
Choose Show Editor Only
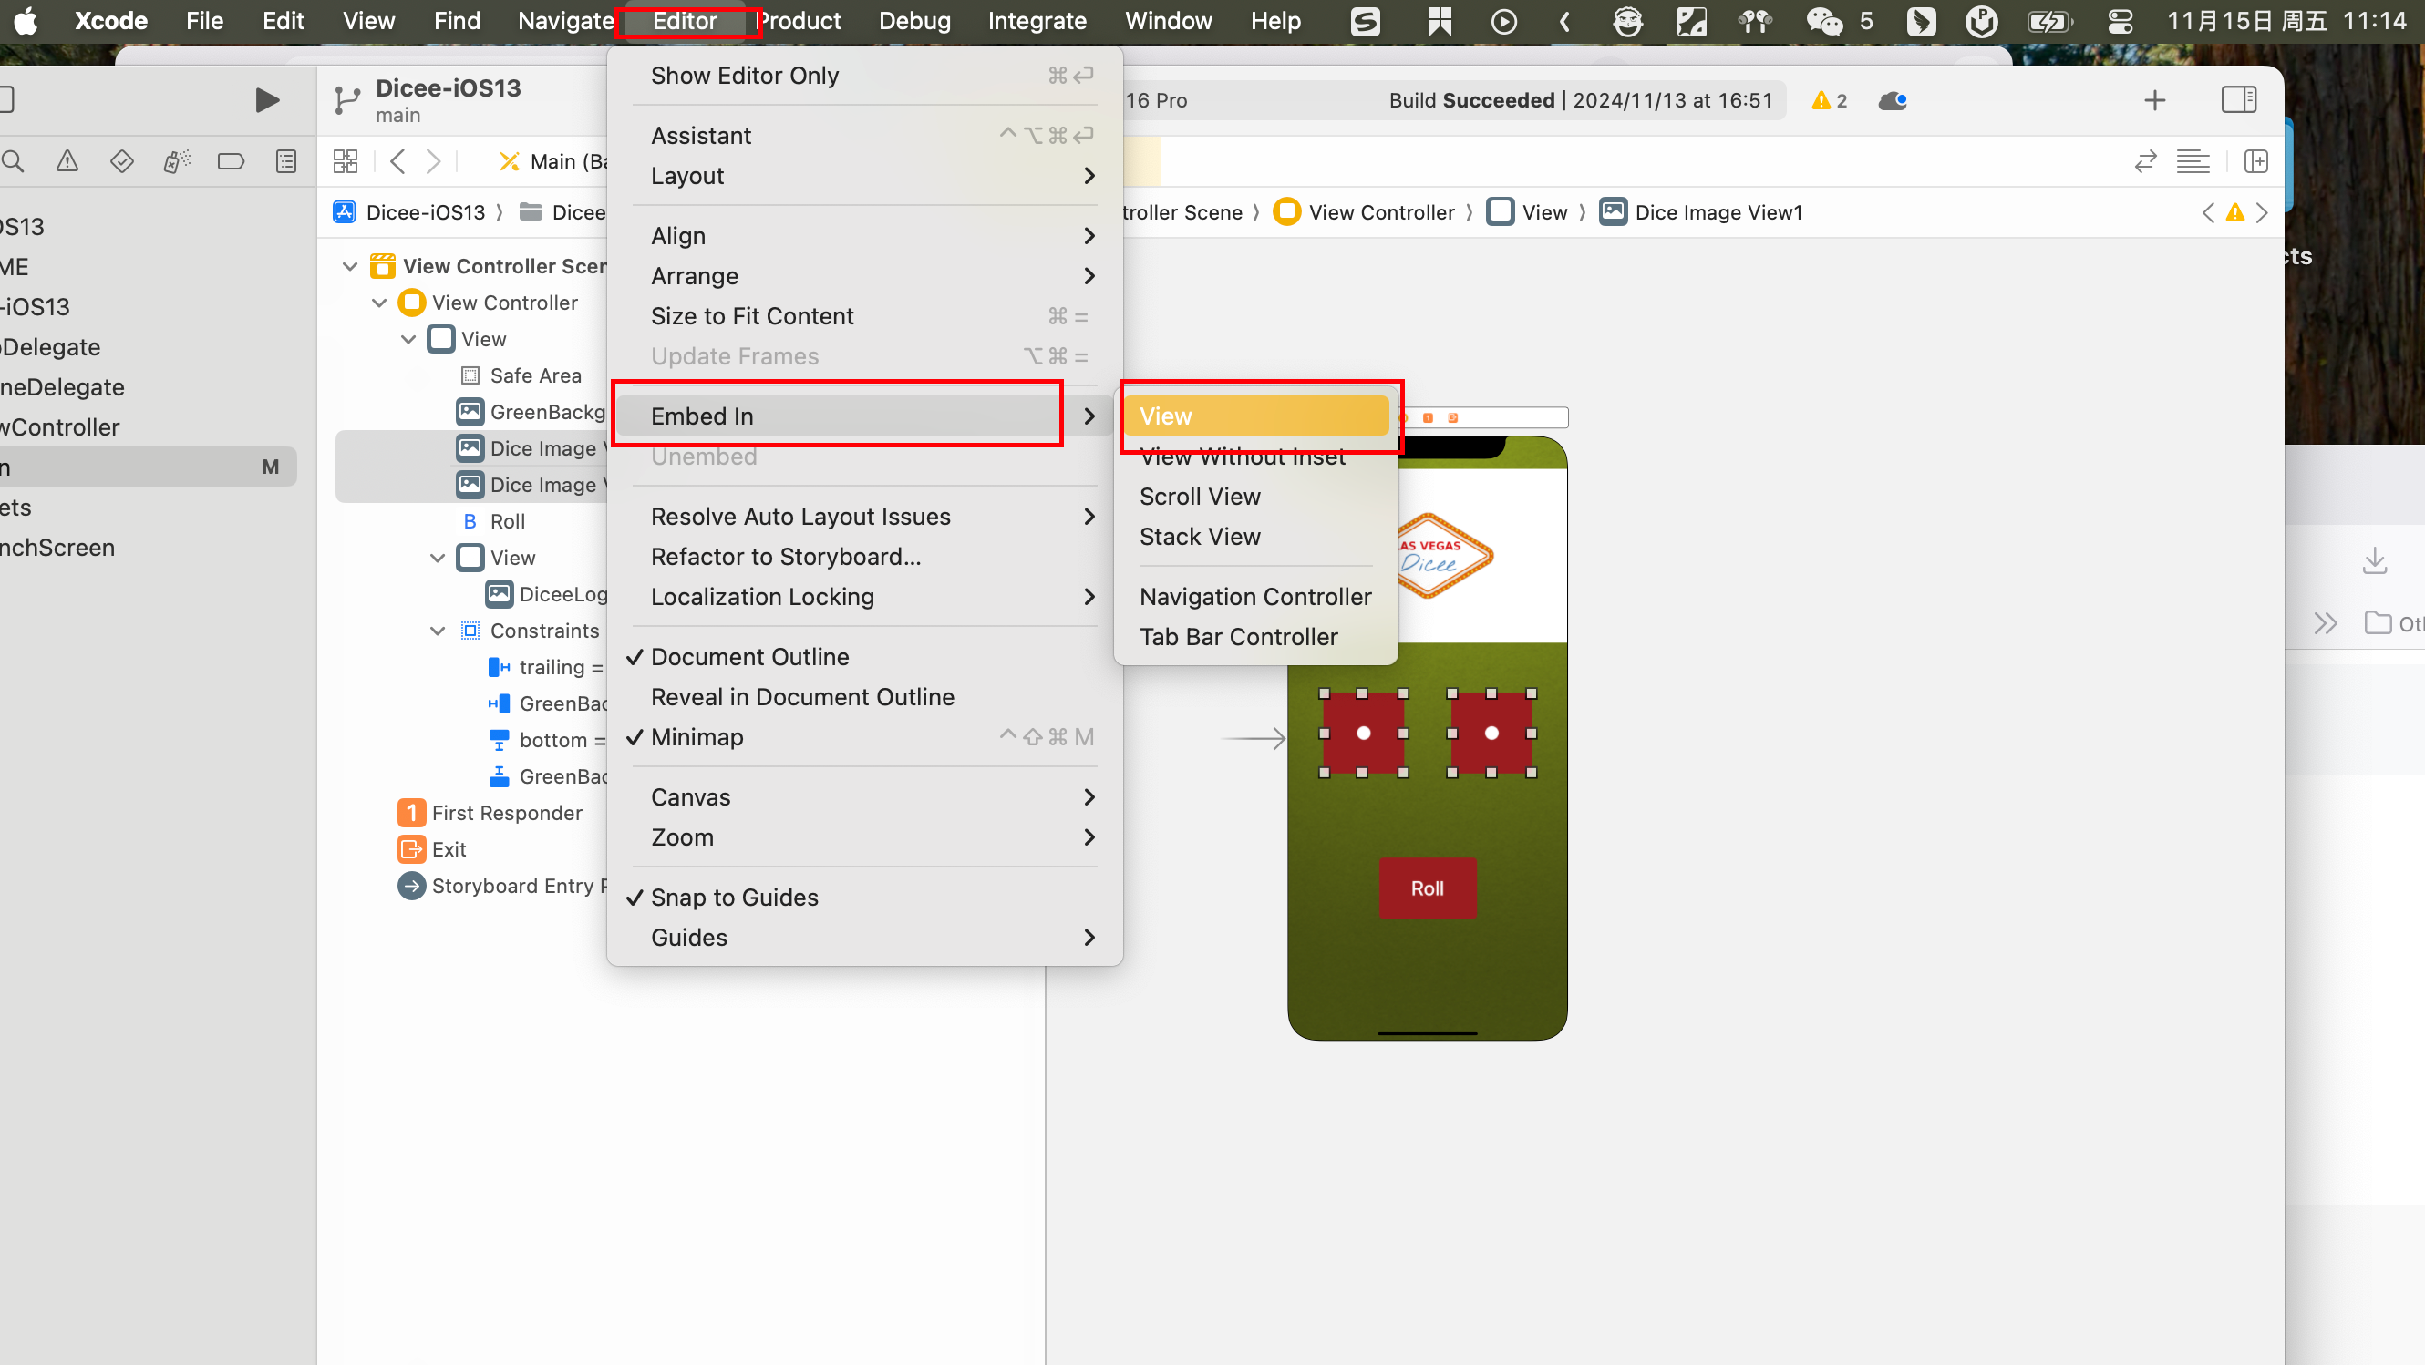coord(864,76)
